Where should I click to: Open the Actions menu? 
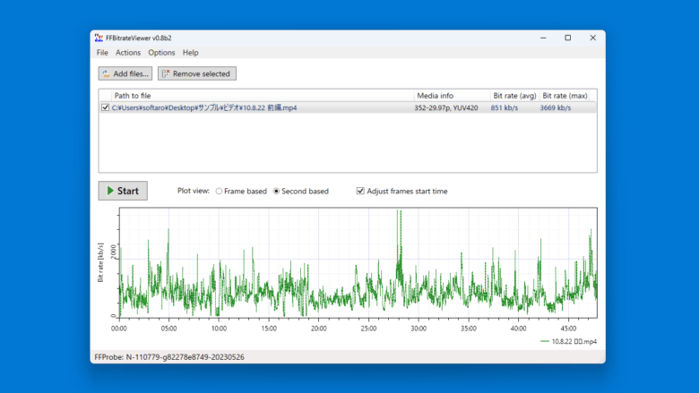[128, 53]
